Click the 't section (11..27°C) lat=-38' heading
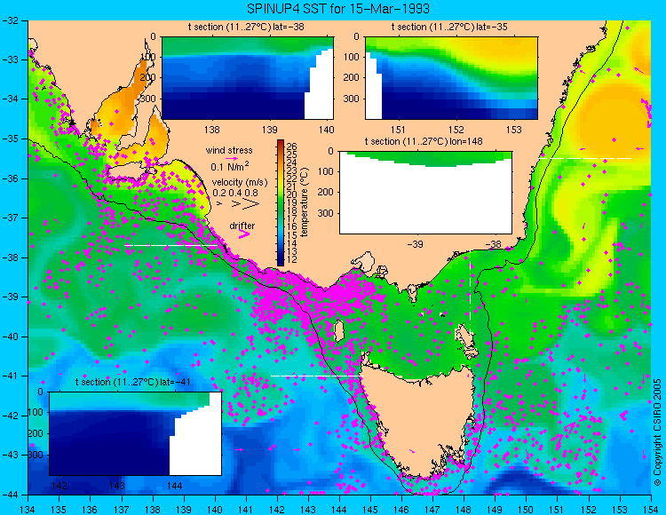Image resolution: width=666 pixels, height=515 pixels. [x=246, y=28]
